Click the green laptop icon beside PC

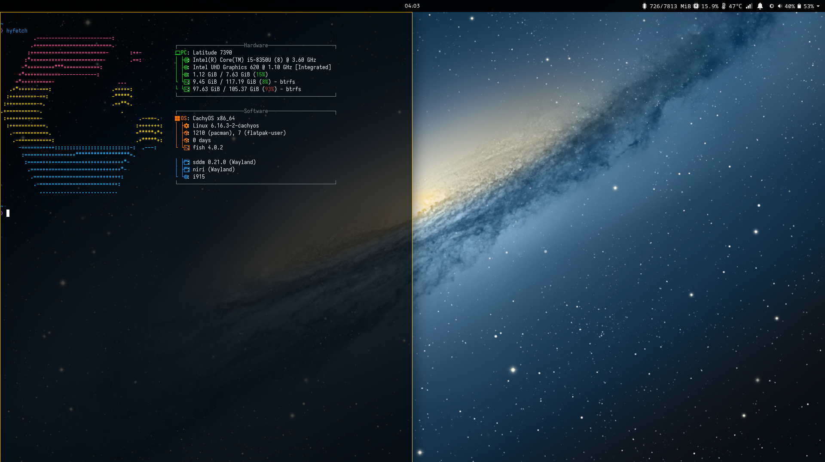tap(177, 53)
